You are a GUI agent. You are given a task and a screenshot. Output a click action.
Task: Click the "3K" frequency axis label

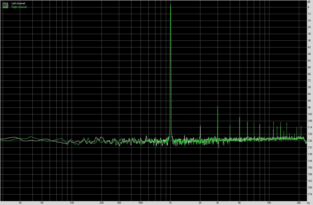(218, 203)
